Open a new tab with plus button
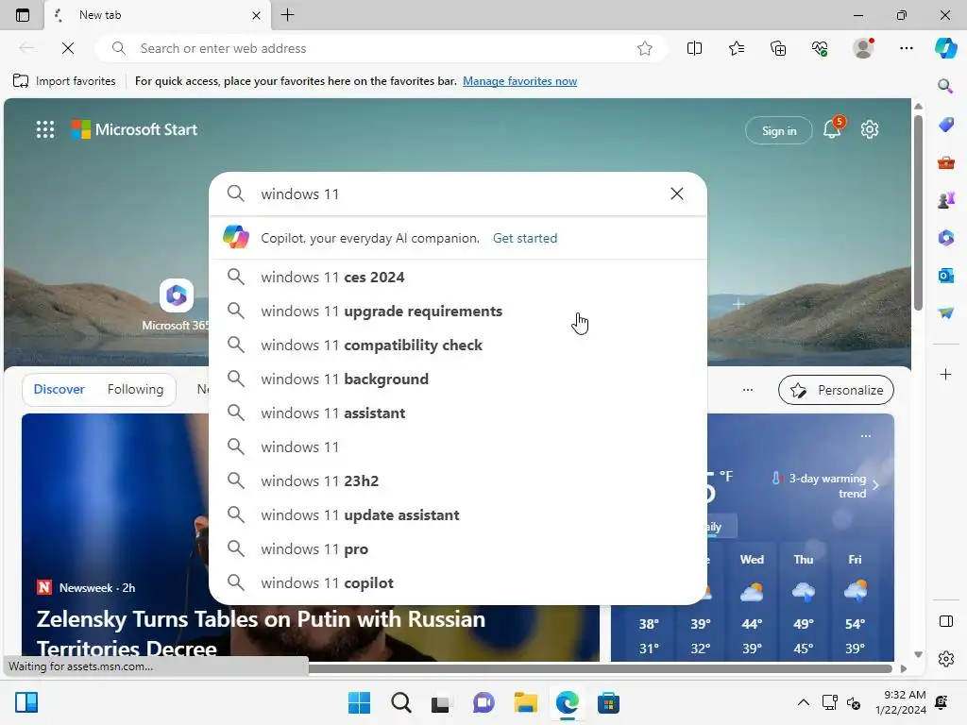Screen dimensions: 967x725 [x=287, y=15]
